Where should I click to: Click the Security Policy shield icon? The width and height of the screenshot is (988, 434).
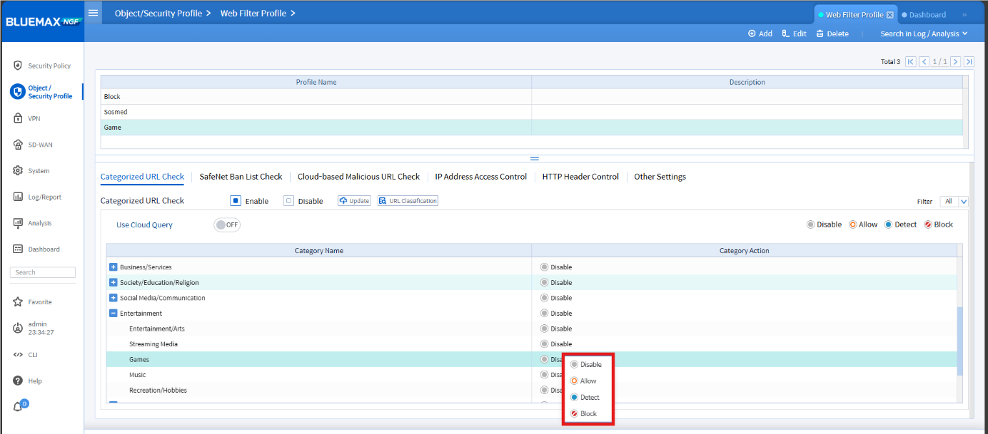(18, 66)
